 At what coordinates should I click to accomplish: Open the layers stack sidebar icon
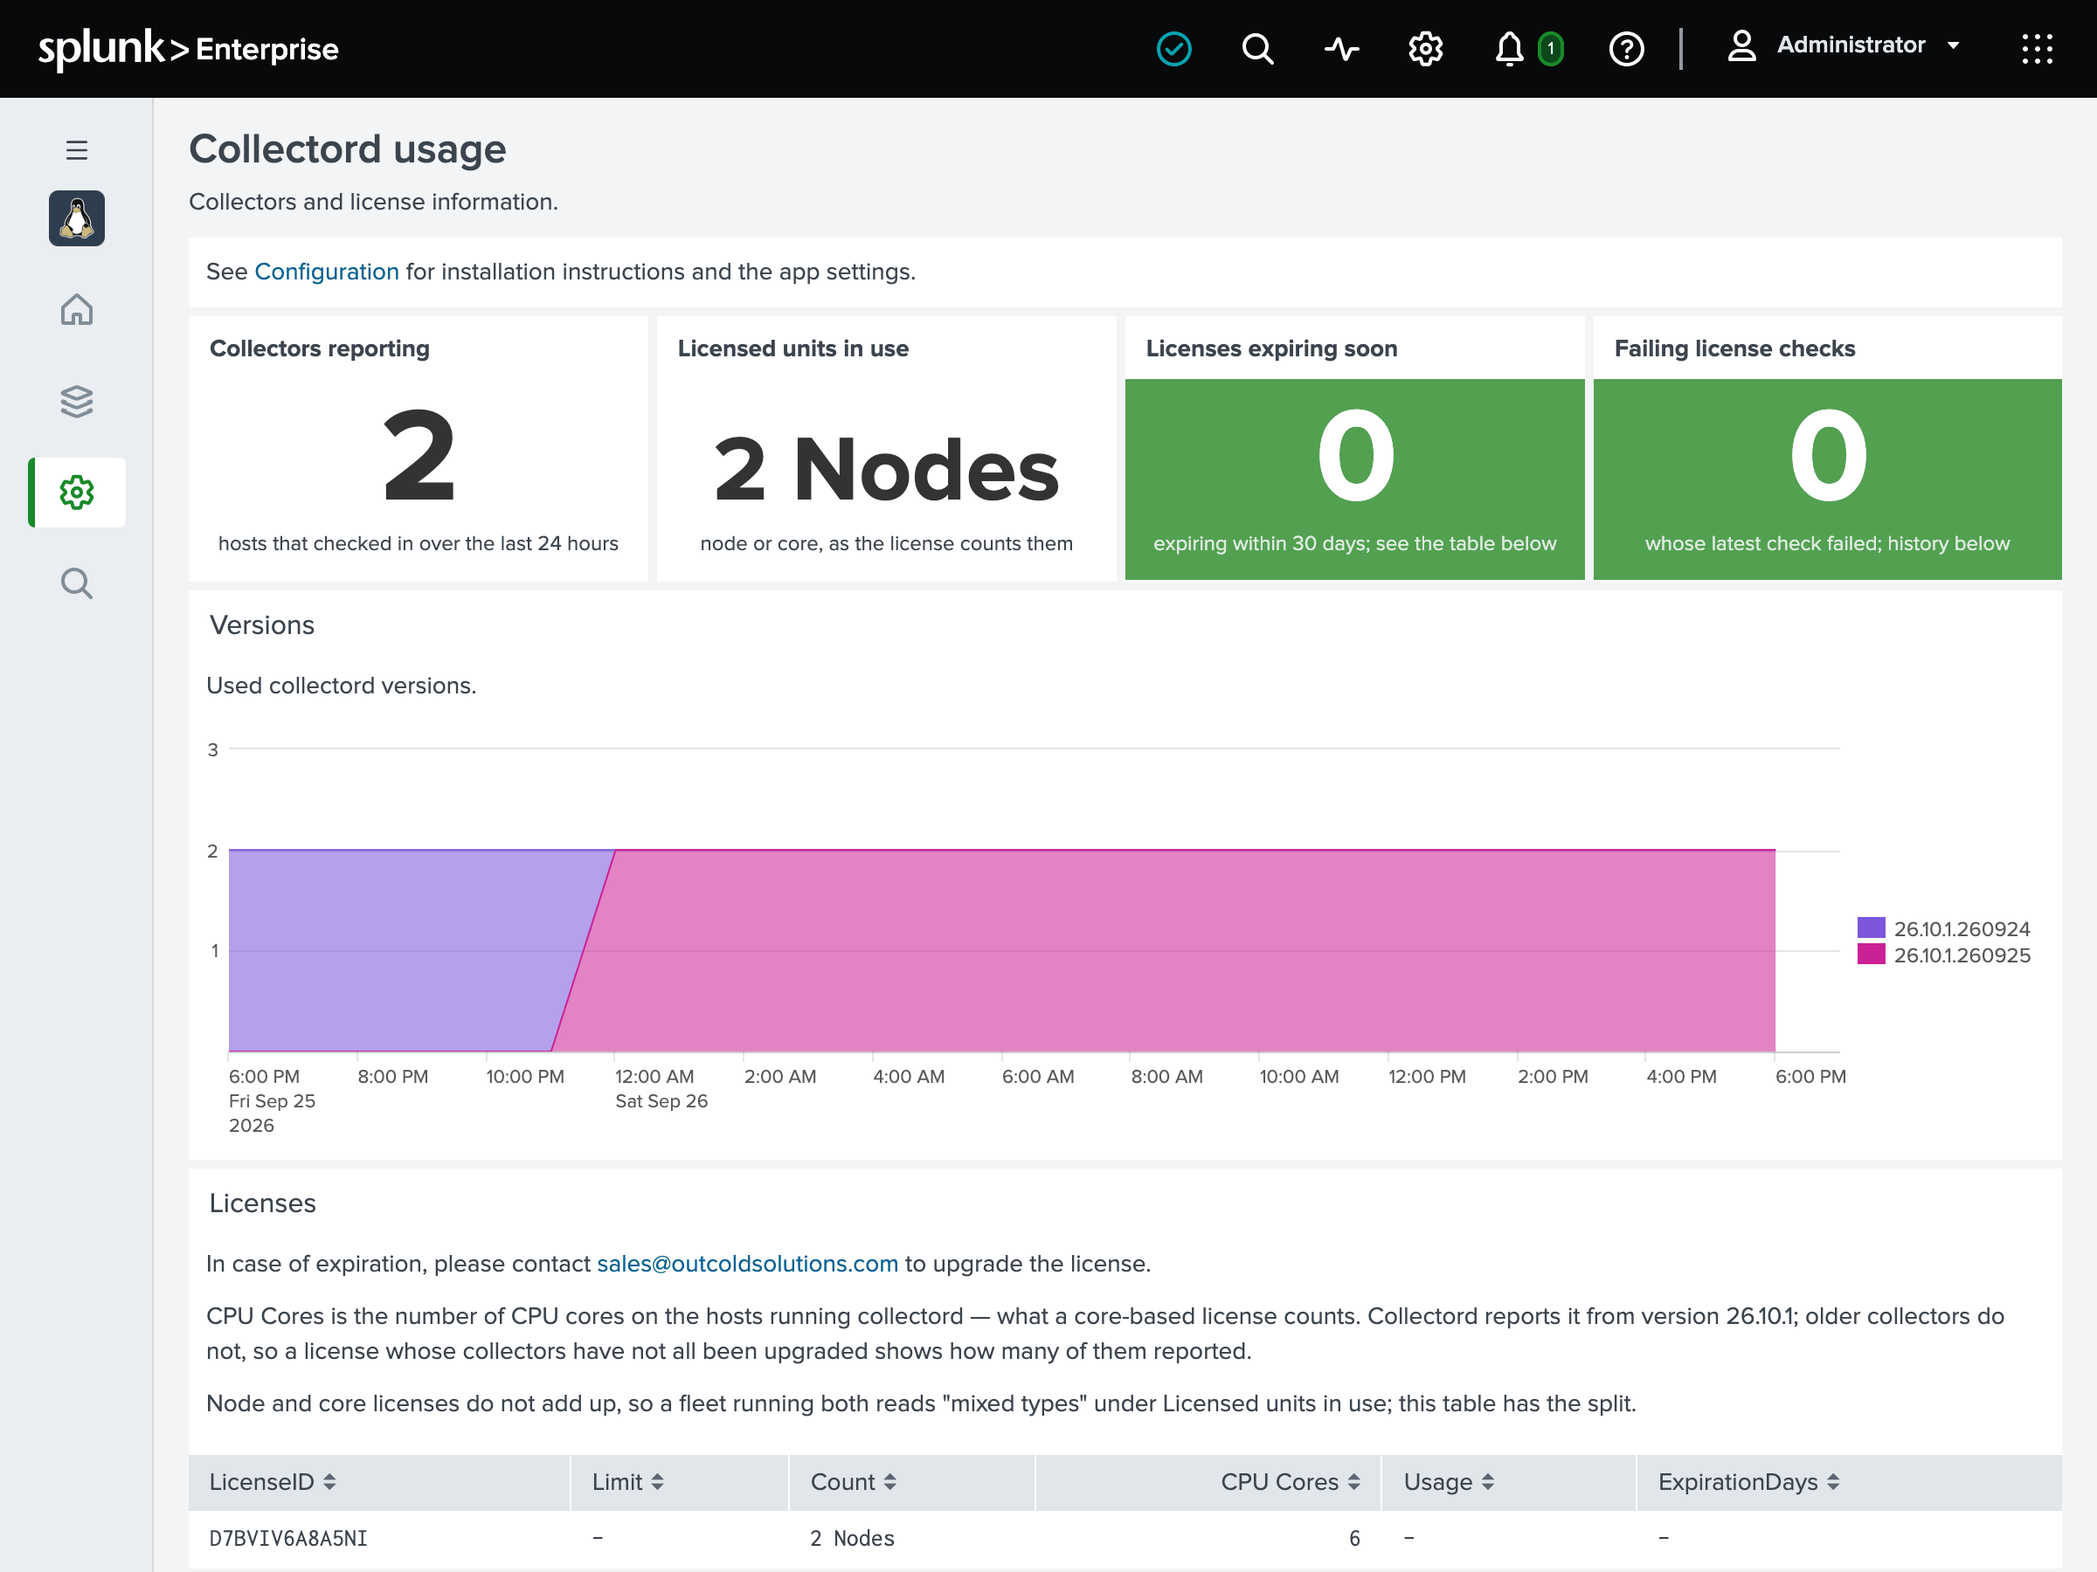tap(77, 401)
